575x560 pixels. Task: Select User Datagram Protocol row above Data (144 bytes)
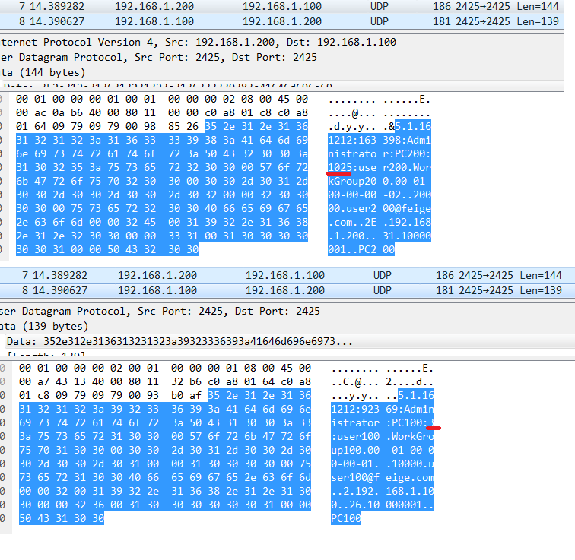tap(281, 58)
